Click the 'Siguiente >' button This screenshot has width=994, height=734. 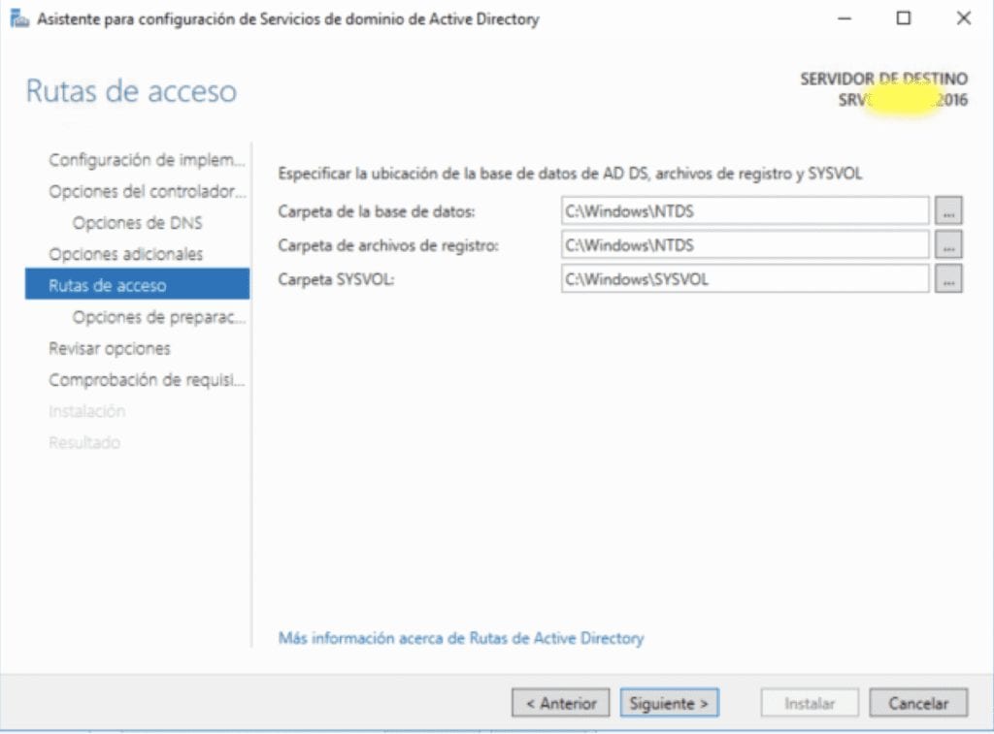(669, 703)
